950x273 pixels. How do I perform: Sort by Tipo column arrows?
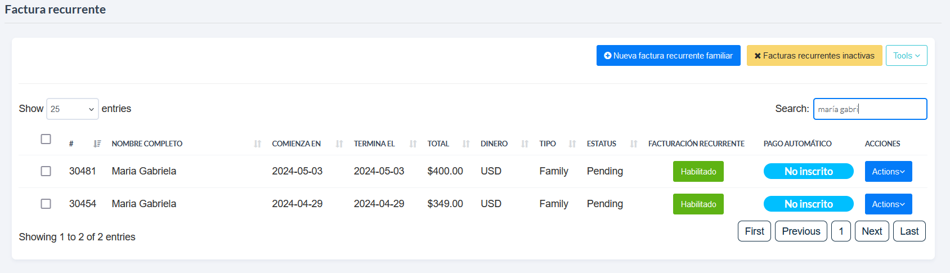(572, 144)
